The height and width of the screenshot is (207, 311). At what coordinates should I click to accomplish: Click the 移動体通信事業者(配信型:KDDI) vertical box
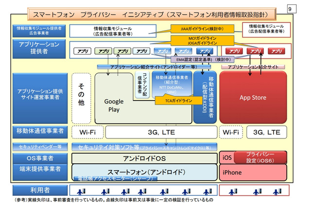205,97
